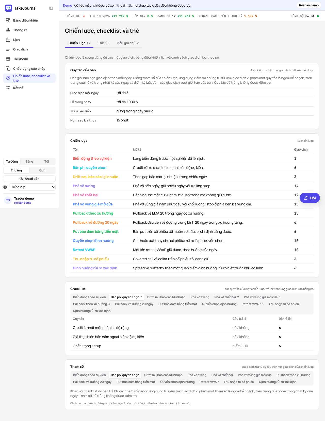Switch to the Mẫu ghi chú tab
325x421 pixels.
[x=127, y=43]
